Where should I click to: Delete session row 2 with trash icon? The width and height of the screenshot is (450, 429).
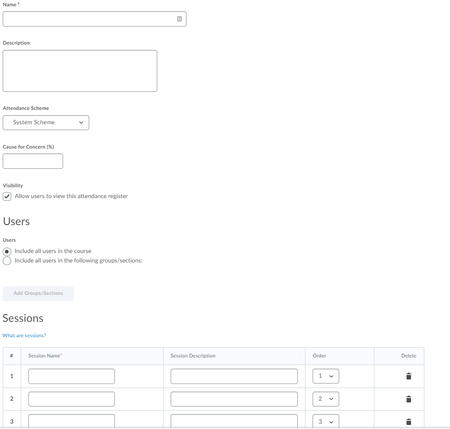click(x=409, y=399)
